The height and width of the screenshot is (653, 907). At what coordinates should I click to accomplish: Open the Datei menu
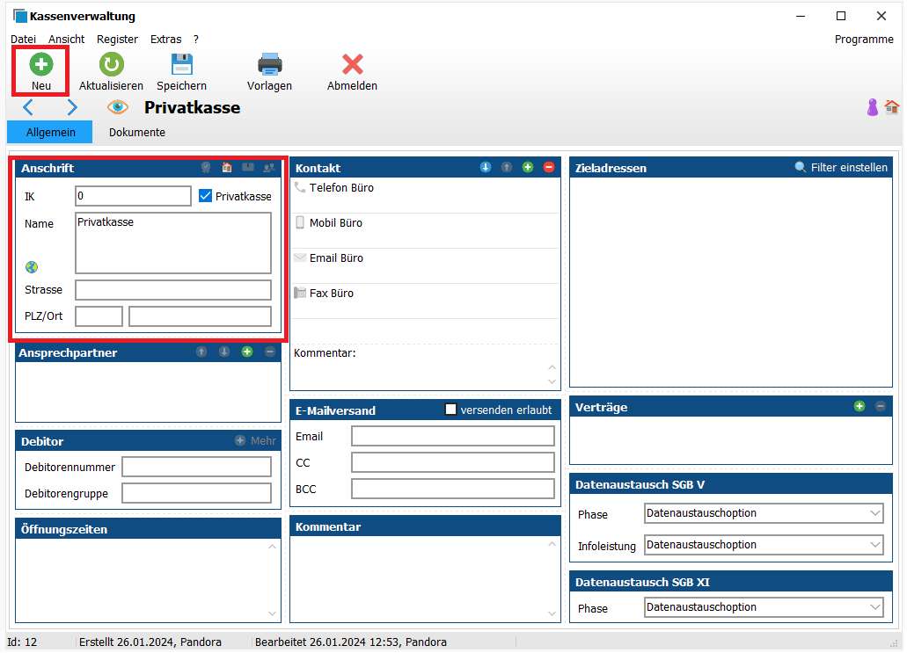click(23, 40)
